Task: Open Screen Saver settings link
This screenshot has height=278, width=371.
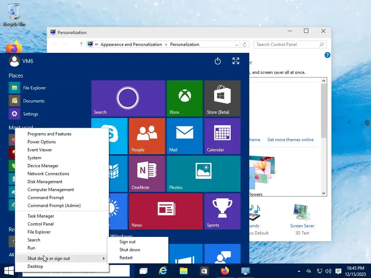Action: coord(302,226)
